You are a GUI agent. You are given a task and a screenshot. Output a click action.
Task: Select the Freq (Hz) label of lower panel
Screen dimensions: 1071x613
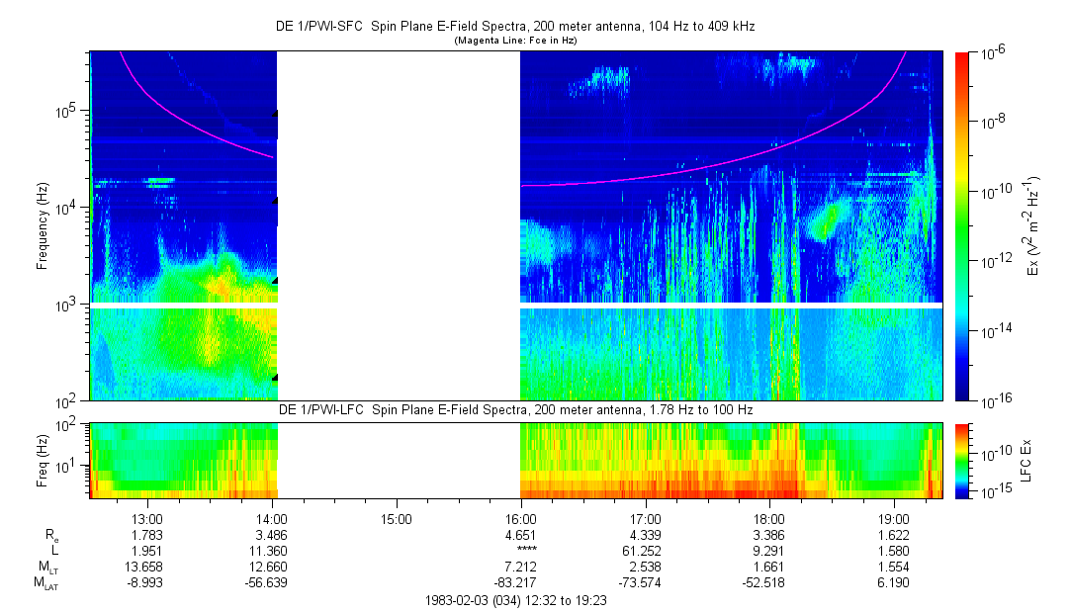click(44, 460)
